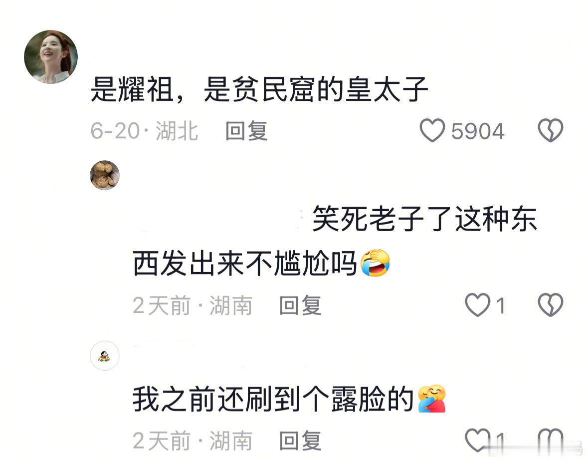Like the comment with 5904 likes

[432, 130]
